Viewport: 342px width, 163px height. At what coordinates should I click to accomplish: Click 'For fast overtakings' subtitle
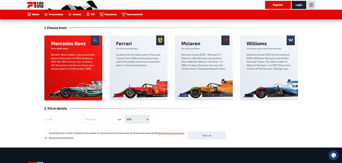tap(127, 49)
